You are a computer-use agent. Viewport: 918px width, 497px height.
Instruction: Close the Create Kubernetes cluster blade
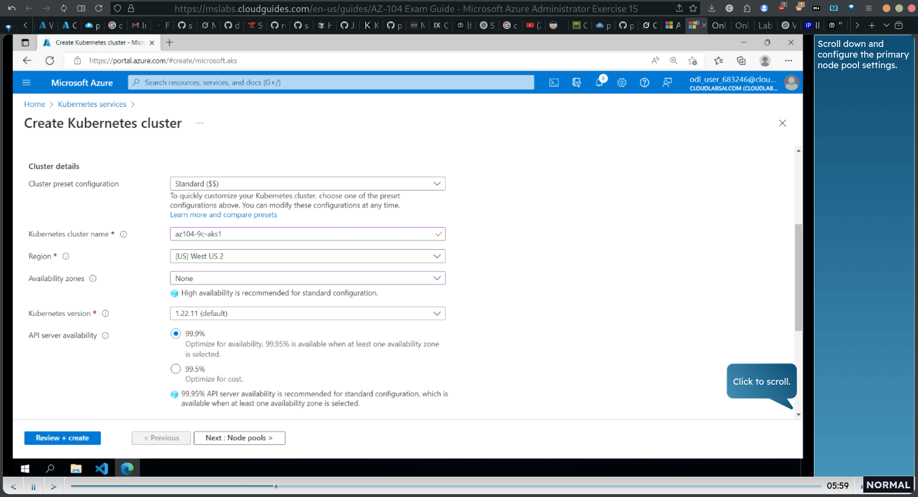pyautogui.click(x=783, y=123)
